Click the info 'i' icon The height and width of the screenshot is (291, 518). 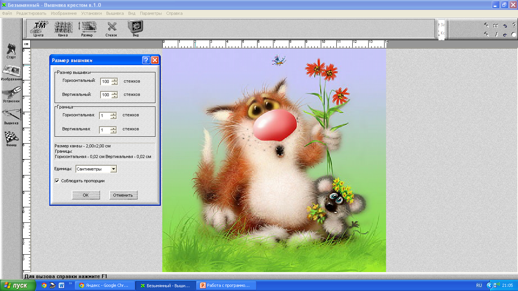(496, 34)
